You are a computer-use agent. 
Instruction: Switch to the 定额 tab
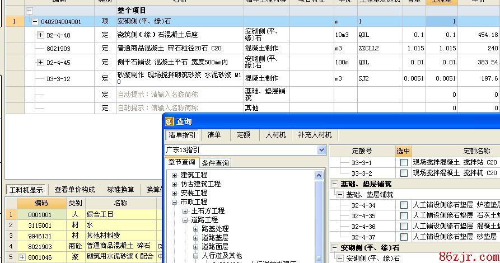[x=243, y=135]
